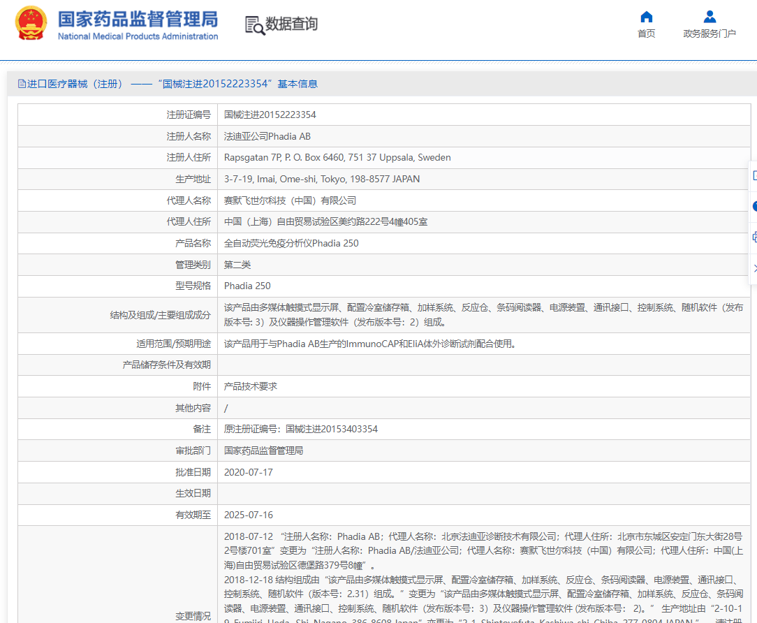Click the blue home icon above 首页
Viewport: 757px width, 623px height.
[647, 17]
